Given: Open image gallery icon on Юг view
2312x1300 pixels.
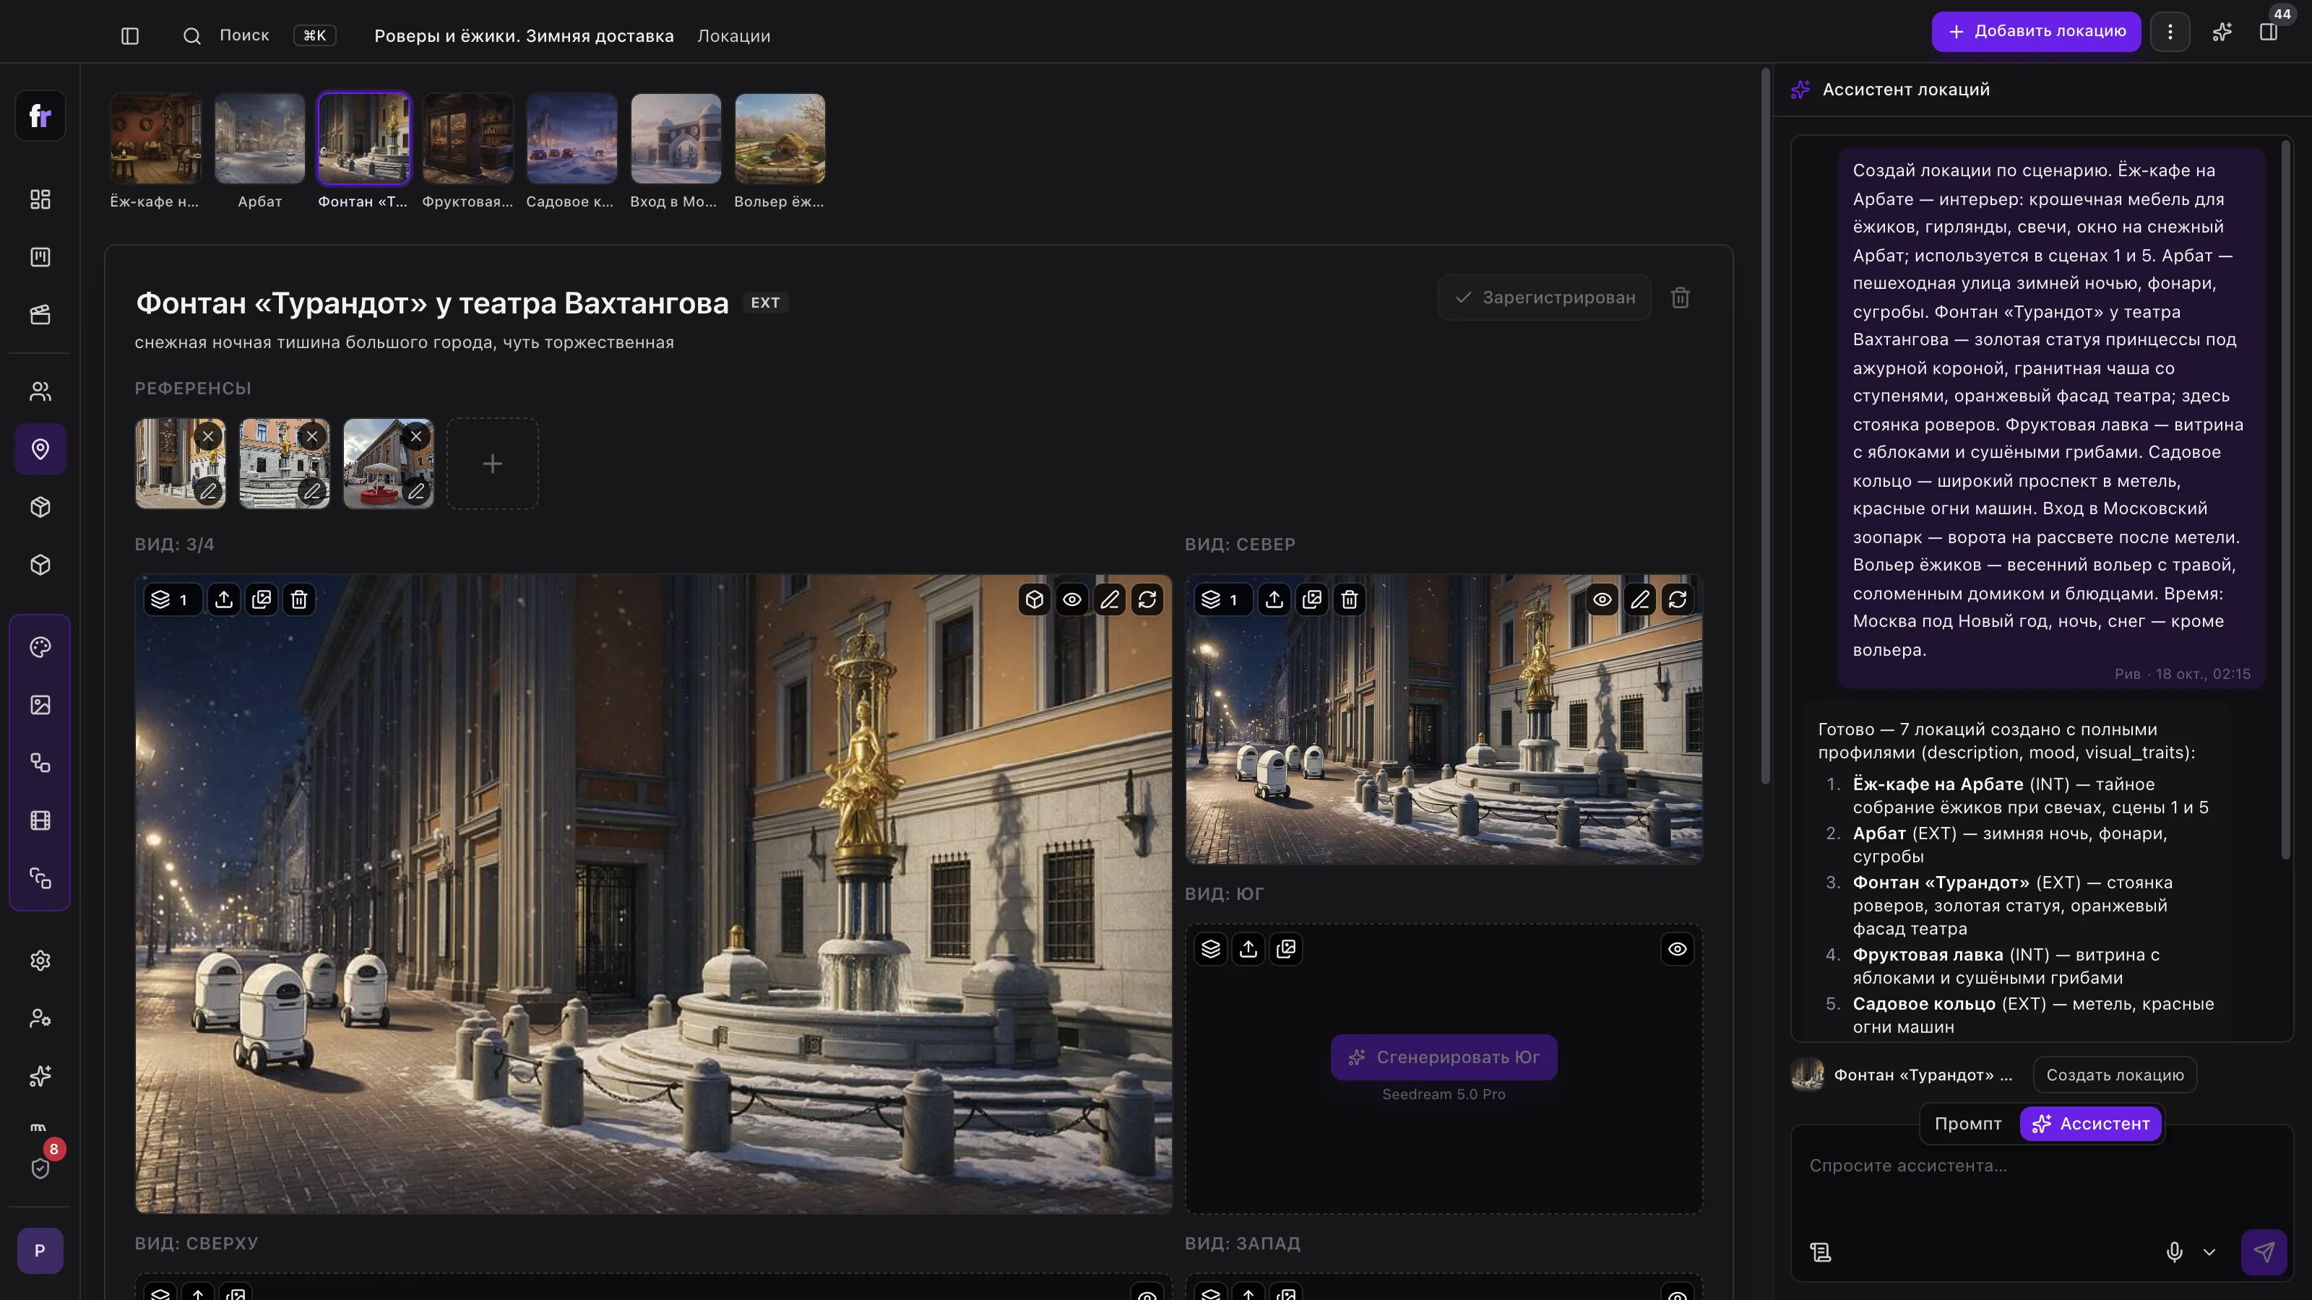Looking at the screenshot, I should pos(1286,949).
